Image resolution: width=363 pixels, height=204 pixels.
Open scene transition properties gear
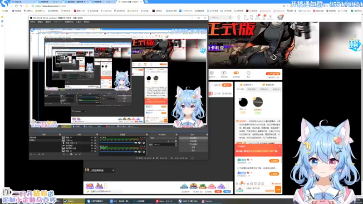[x=176, y=141]
